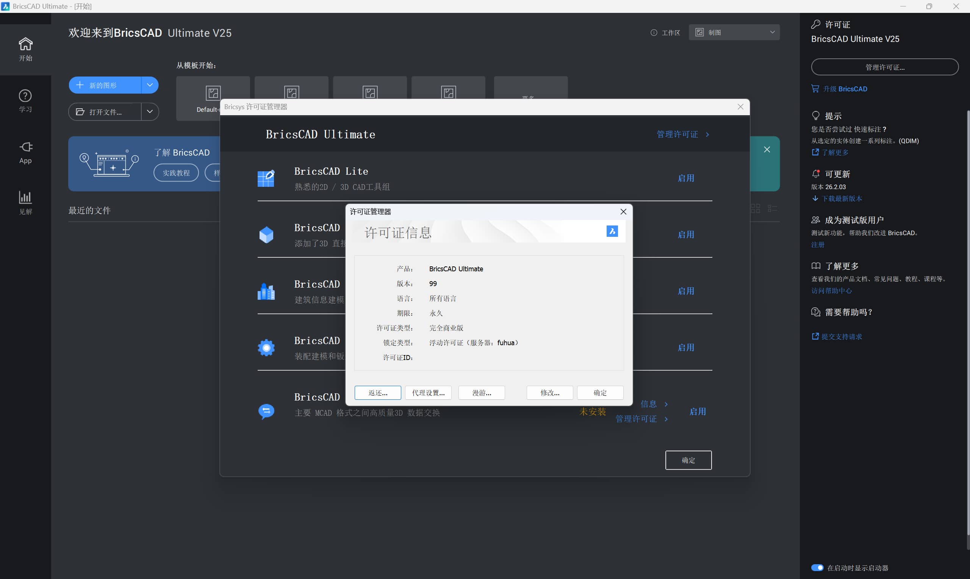Click the illustration in 了解 BricsCAD banner
This screenshot has height=579, width=970.
click(109, 163)
